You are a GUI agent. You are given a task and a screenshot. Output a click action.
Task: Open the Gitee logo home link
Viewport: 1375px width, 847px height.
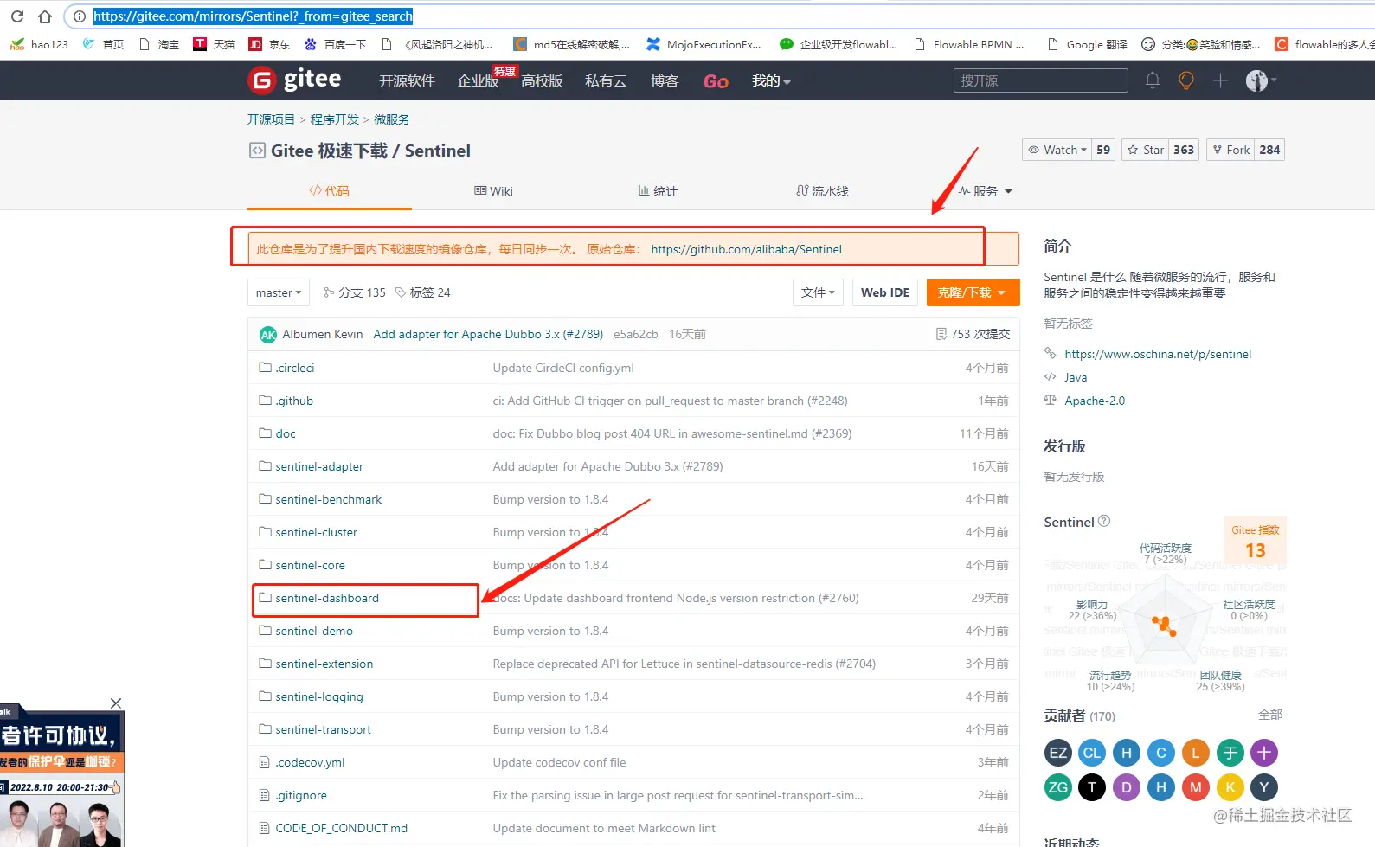pos(294,80)
